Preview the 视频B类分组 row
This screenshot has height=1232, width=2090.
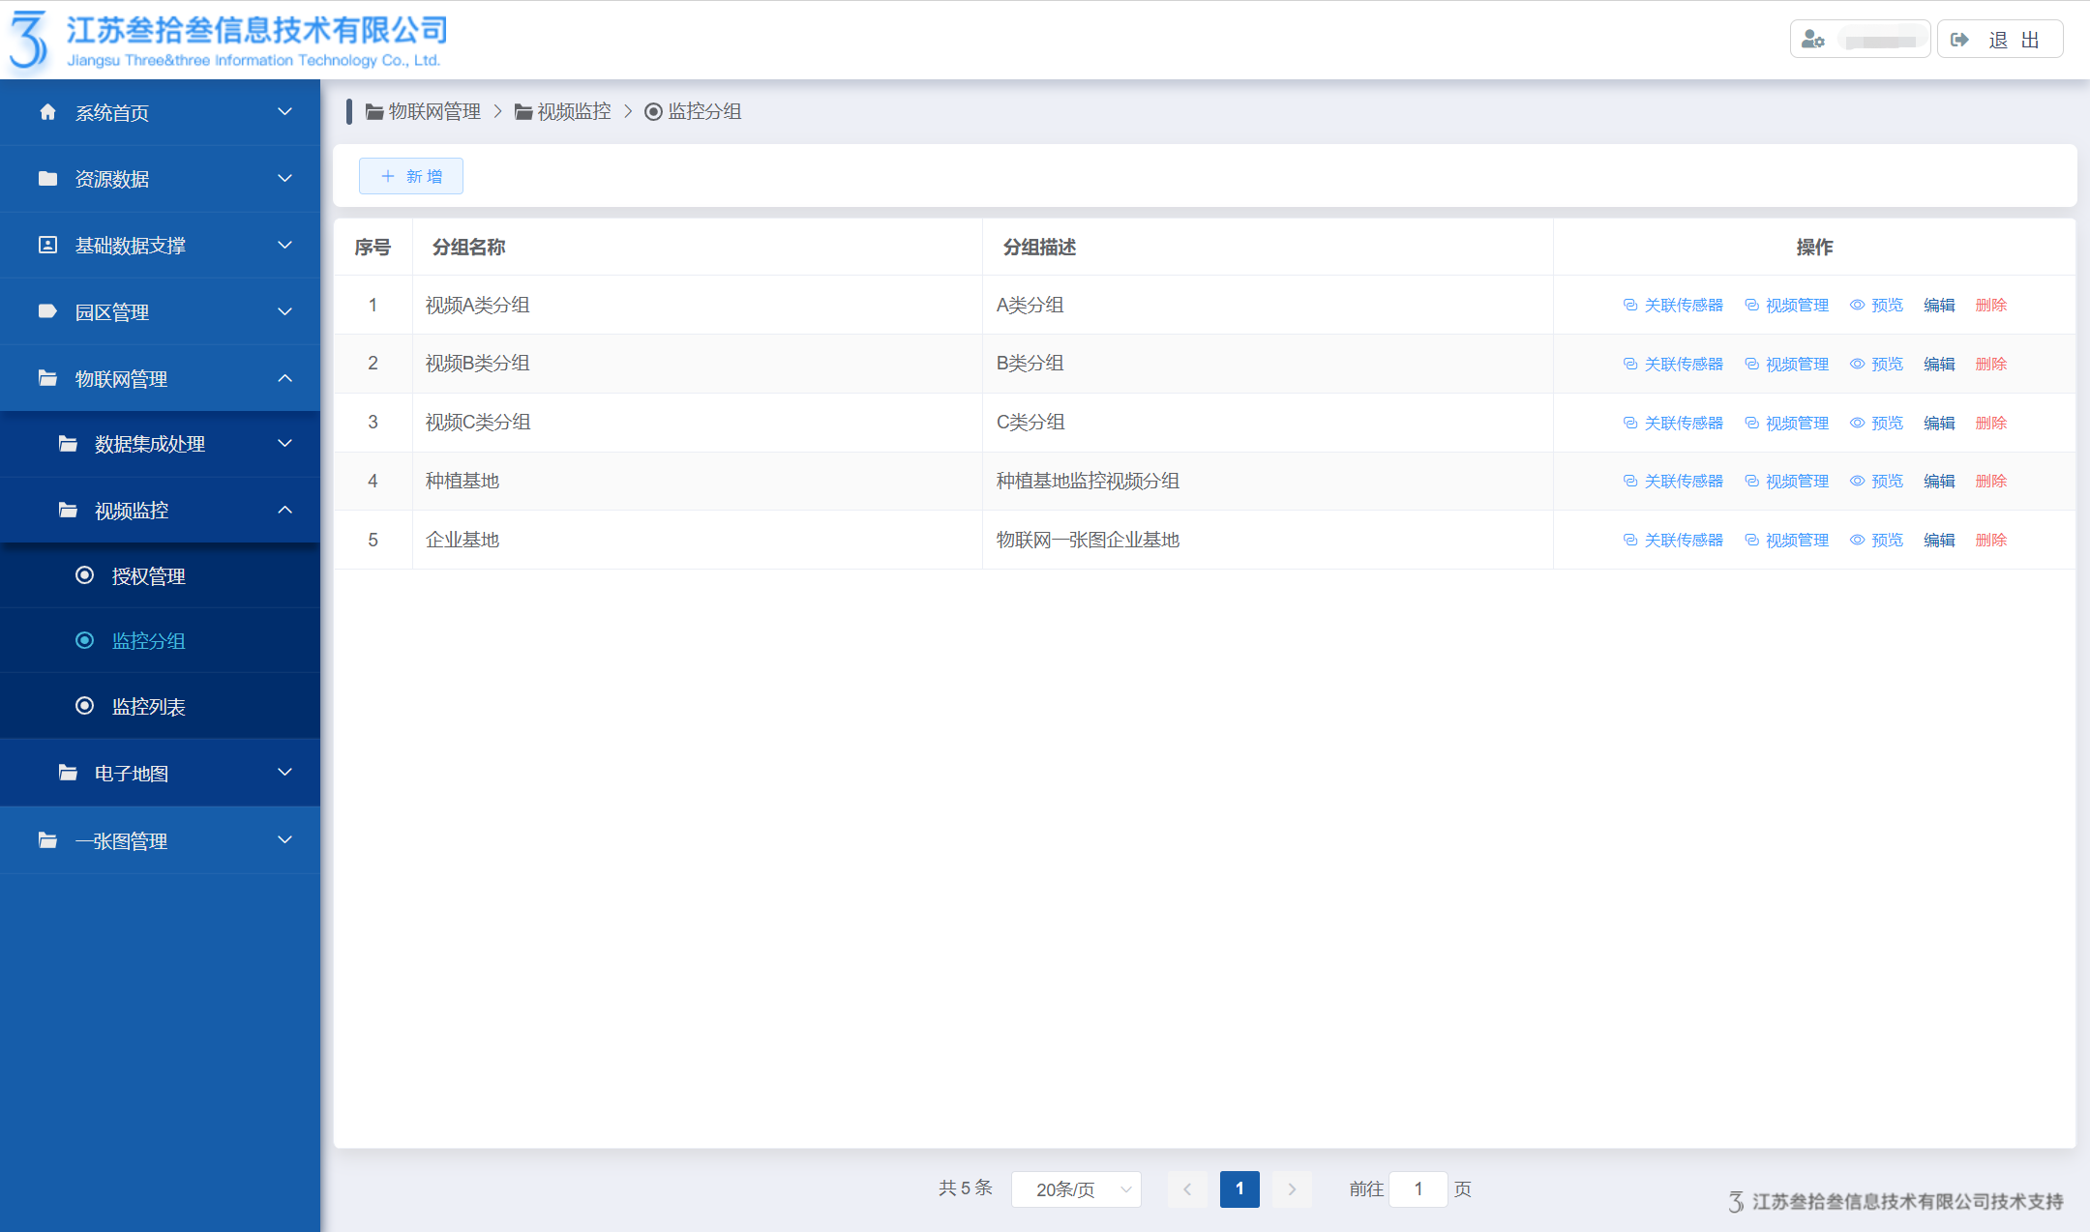click(x=1876, y=365)
